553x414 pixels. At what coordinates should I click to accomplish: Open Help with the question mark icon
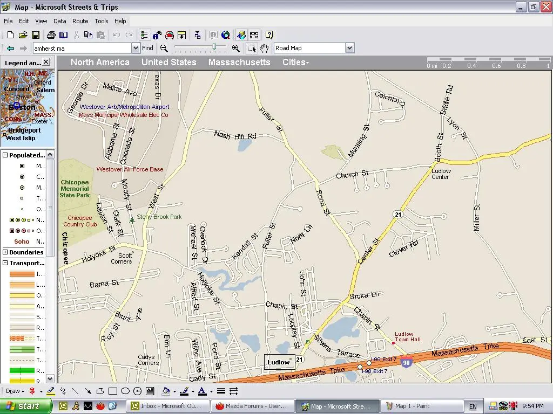point(269,34)
